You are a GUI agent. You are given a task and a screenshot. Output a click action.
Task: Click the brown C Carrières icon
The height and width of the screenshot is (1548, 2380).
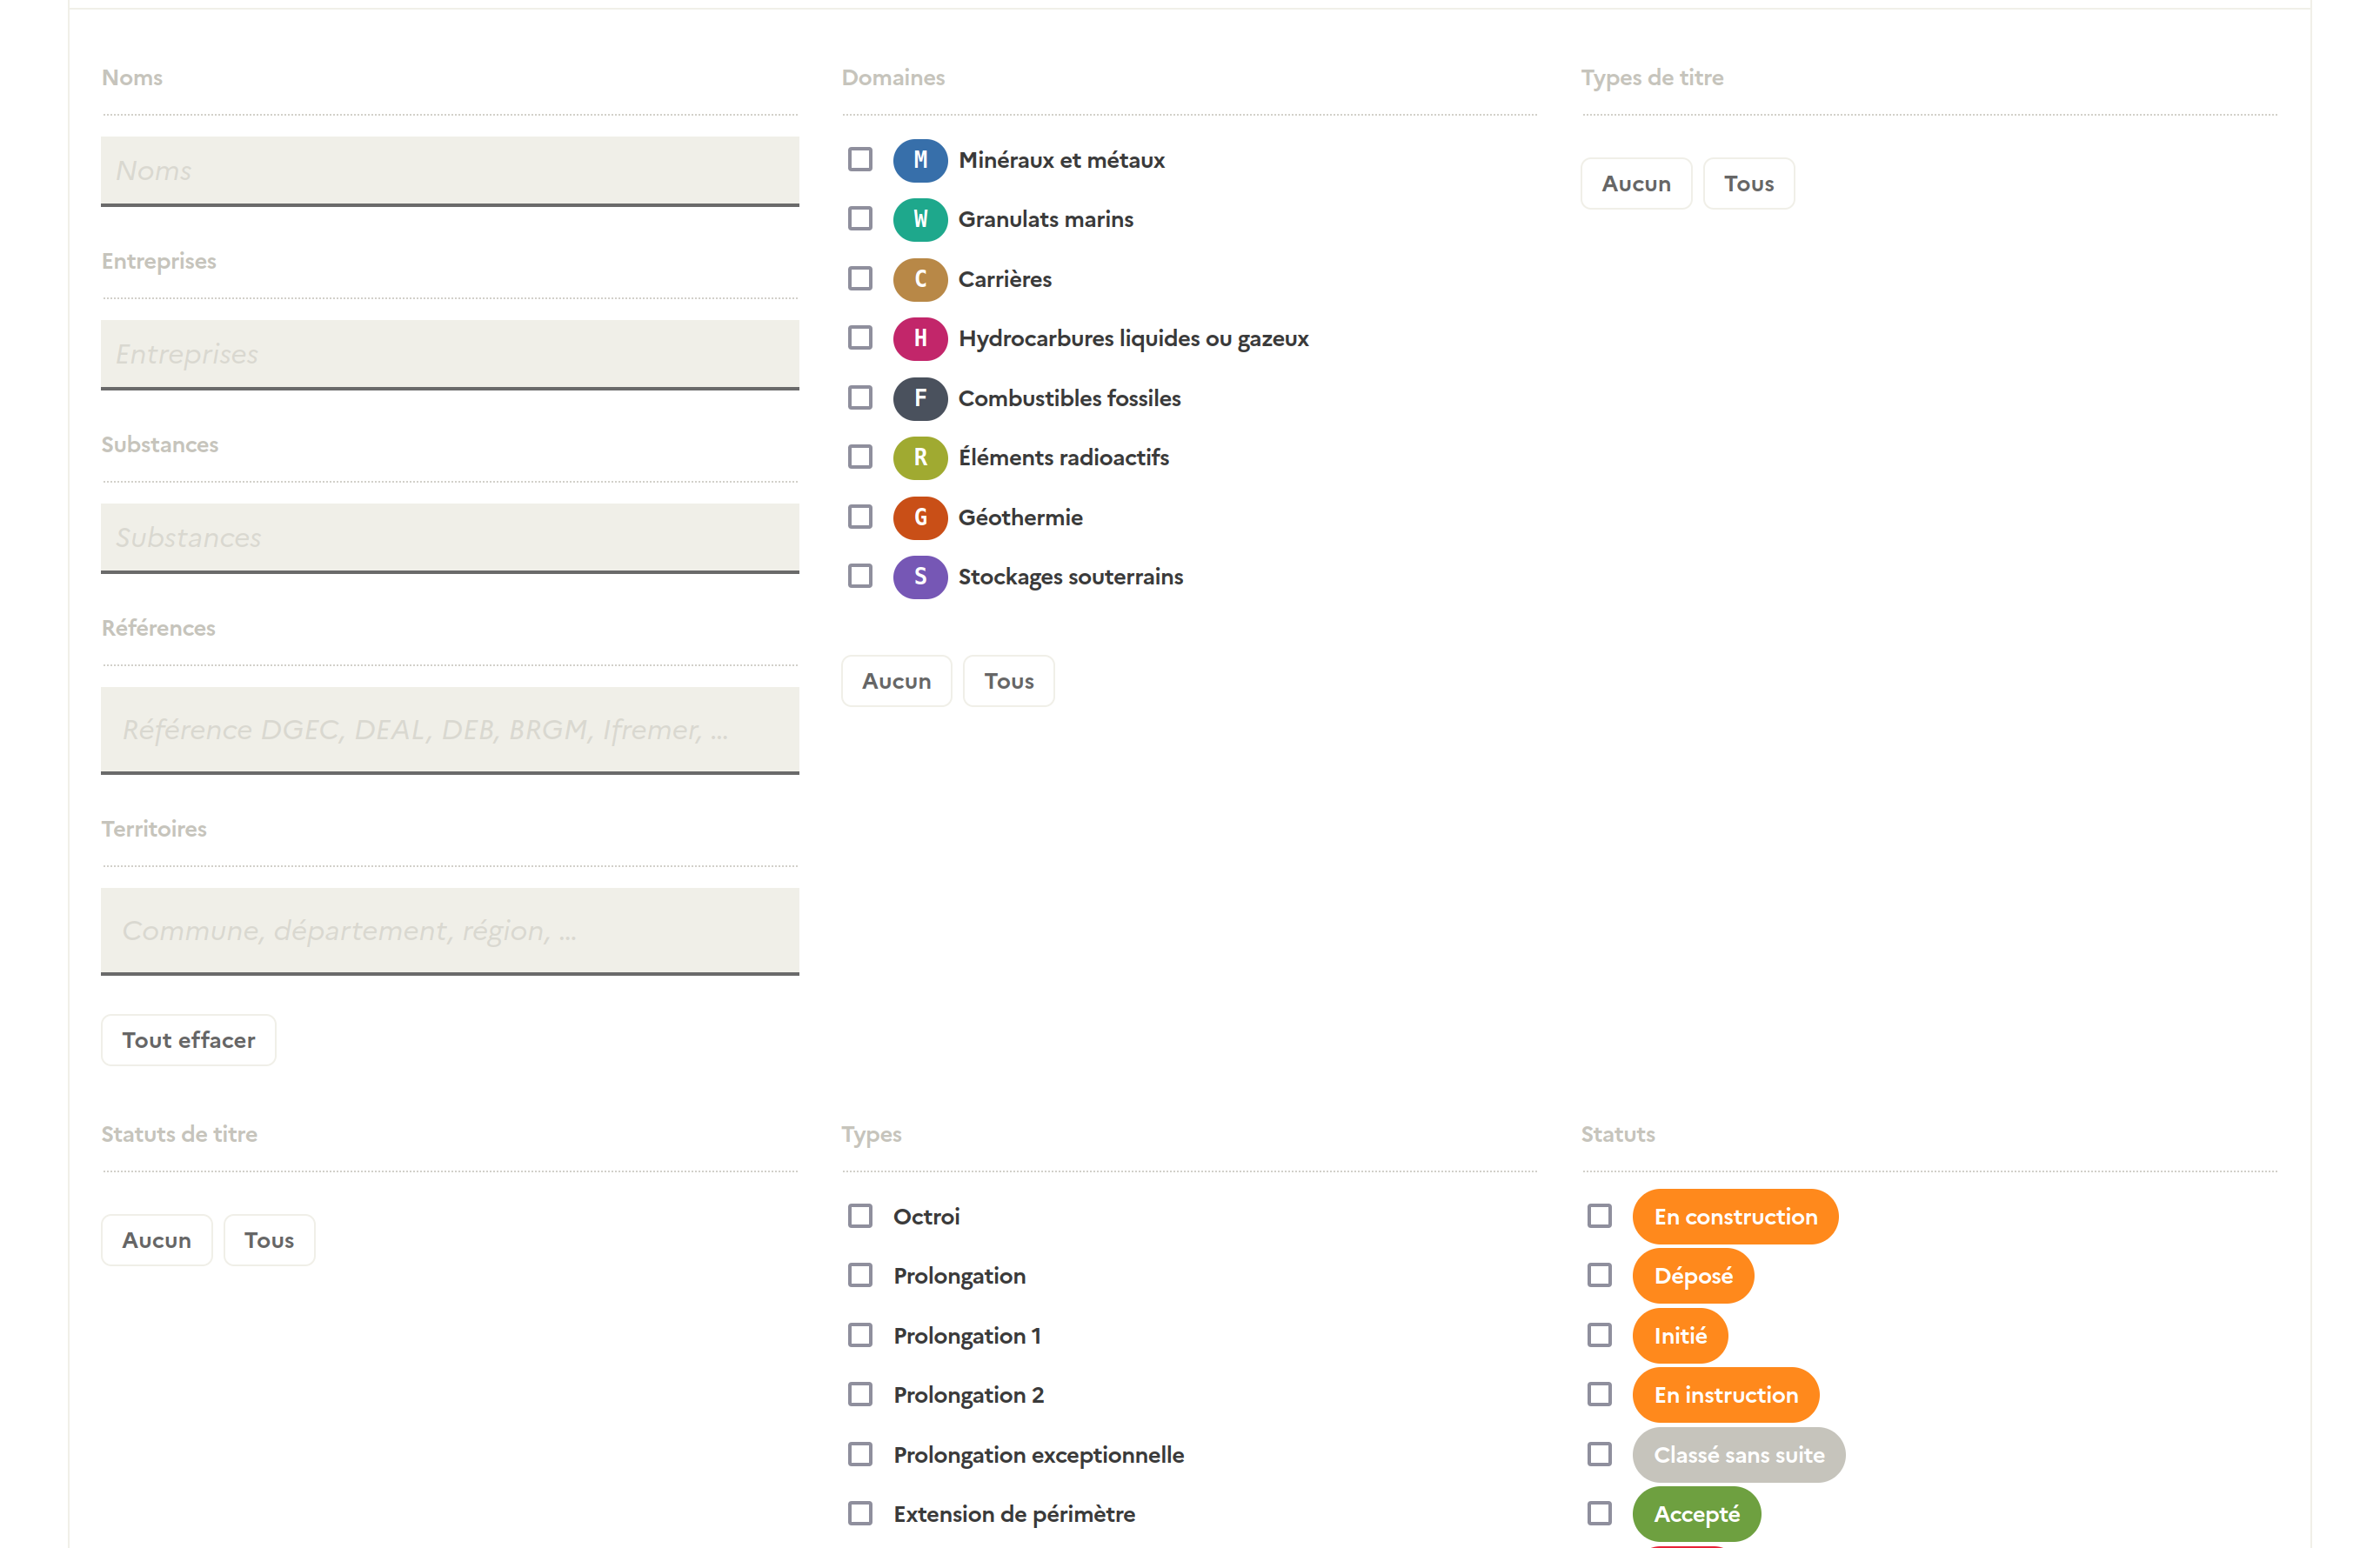click(919, 279)
